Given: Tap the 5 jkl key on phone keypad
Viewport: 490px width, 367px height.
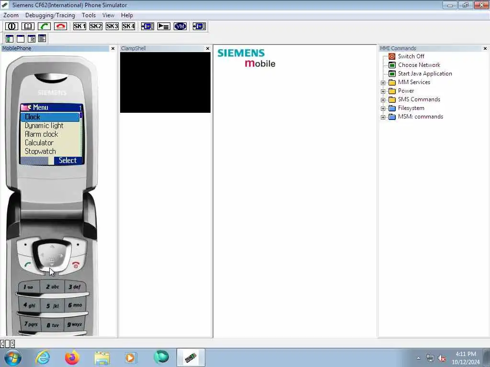Looking at the screenshot, I should (x=53, y=306).
